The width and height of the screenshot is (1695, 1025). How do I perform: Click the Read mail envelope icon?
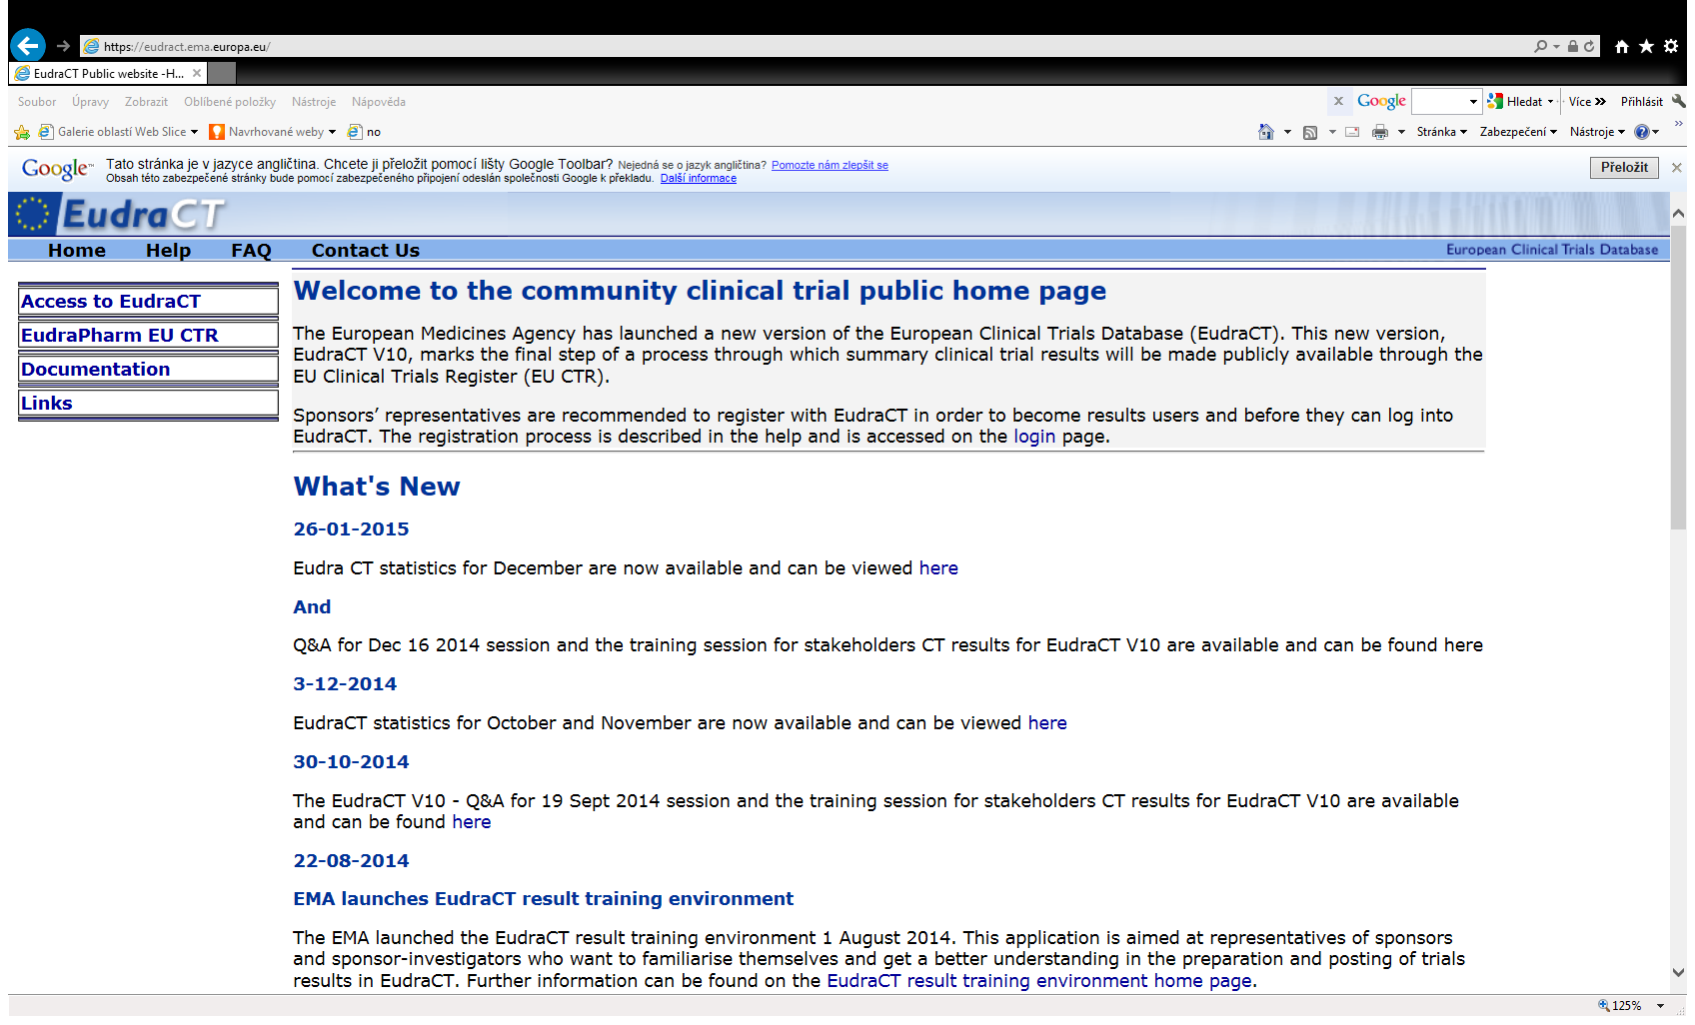click(x=1352, y=132)
